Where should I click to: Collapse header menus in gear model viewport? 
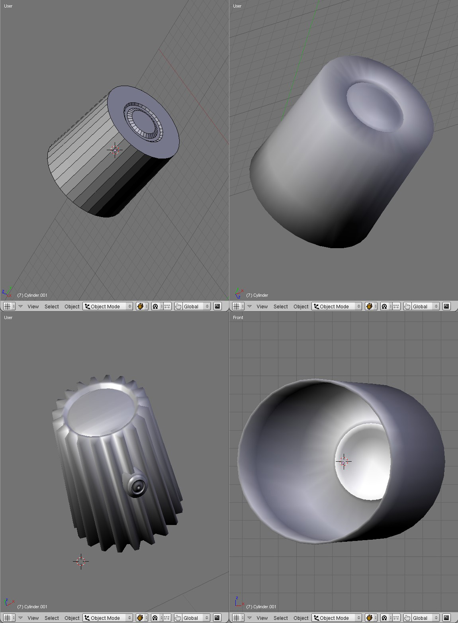21,618
